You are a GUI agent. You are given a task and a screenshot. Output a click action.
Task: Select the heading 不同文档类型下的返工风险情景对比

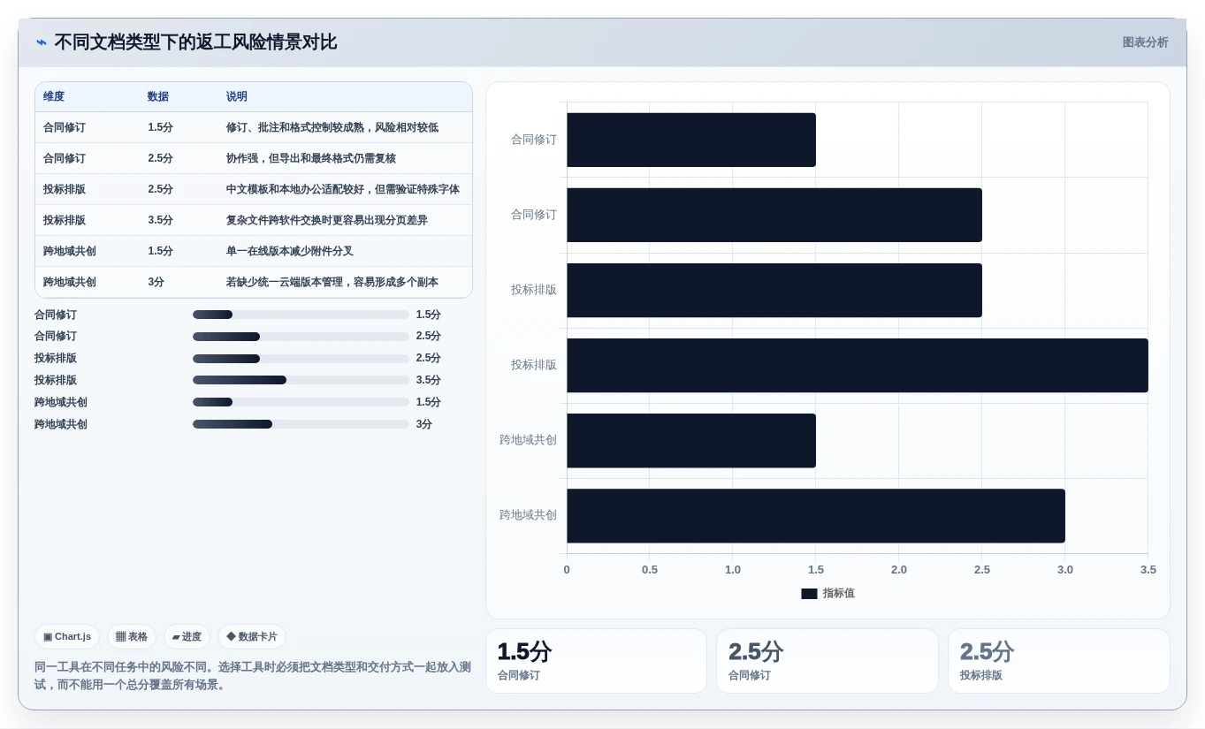click(195, 42)
